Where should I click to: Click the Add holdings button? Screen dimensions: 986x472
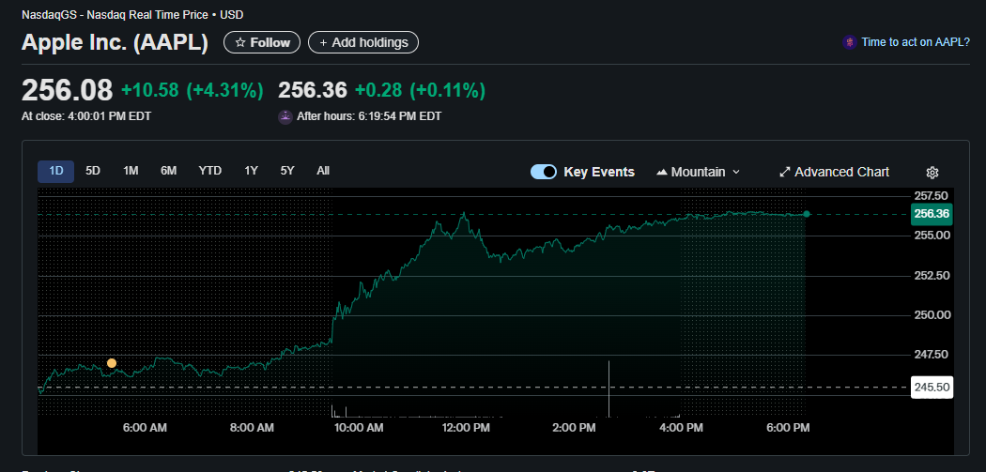(362, 42)
